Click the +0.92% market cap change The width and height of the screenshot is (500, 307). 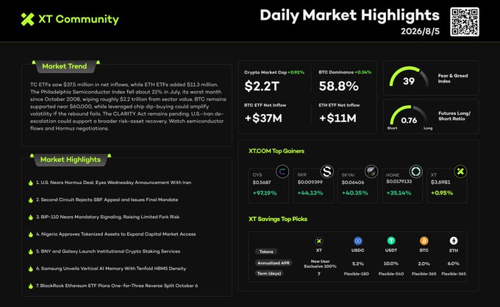pyautogui.click(x=296, y=72)
